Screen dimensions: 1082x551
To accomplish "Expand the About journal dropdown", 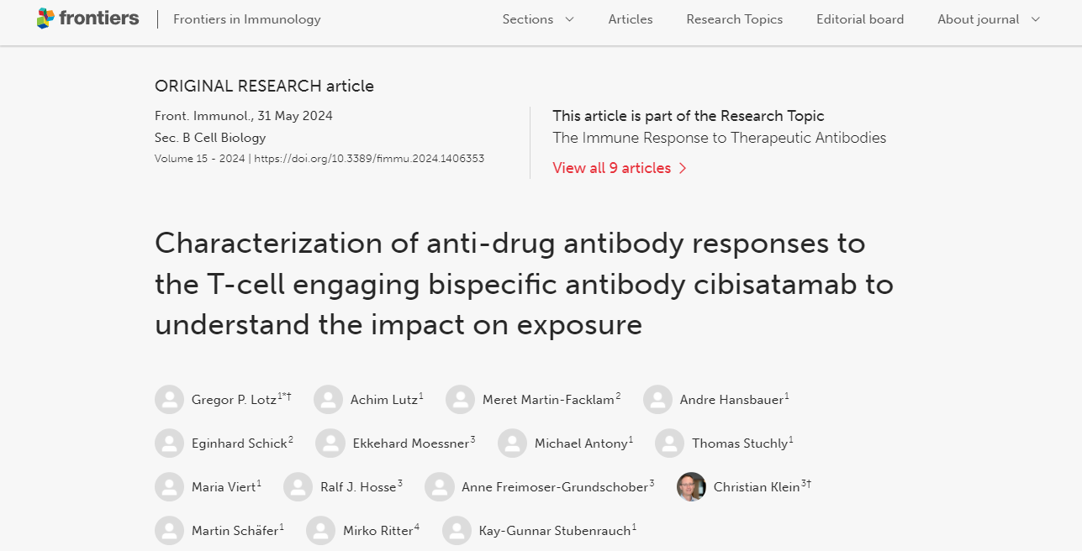I will pyautogui.click(x=989, y=19).
